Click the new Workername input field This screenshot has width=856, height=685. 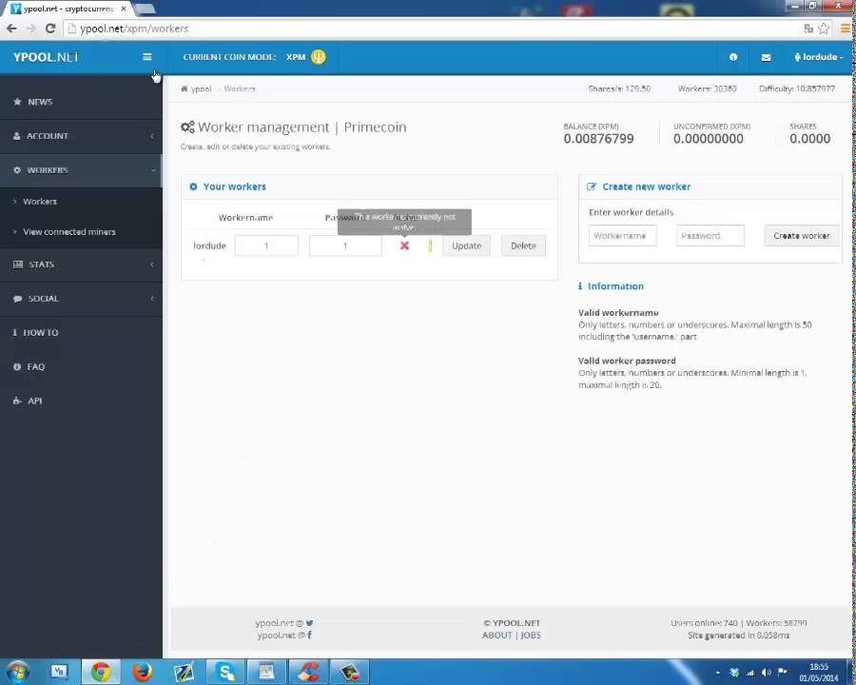[622, 235]
